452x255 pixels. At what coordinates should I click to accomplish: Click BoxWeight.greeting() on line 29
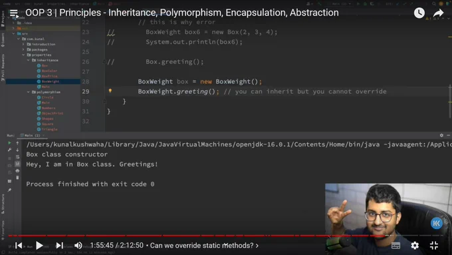(x=178, y=91)
